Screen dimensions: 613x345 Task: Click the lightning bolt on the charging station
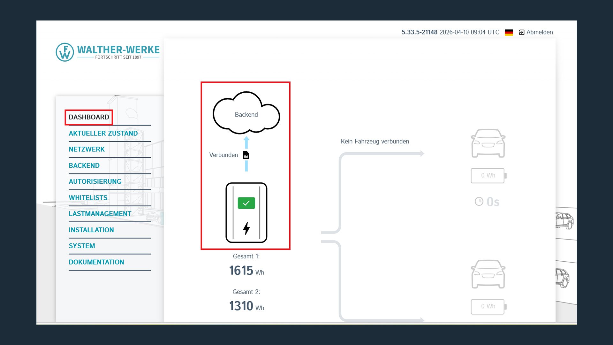pos(246,228)
